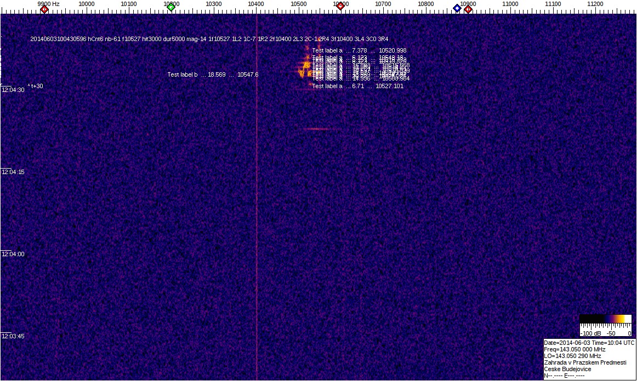Click the 10400 Hz frequency scale label

tap(256, 4)
